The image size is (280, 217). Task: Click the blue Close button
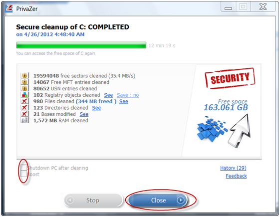pos(158,200)
